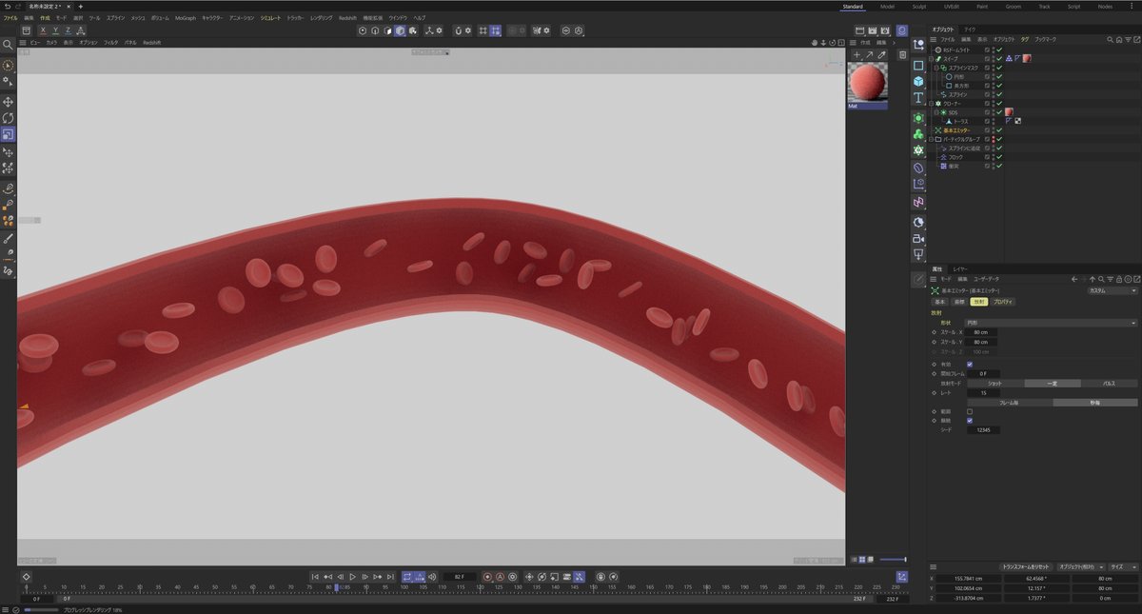
Task: Collapse the スイープ tree node
Action: (x=933, y=58)
